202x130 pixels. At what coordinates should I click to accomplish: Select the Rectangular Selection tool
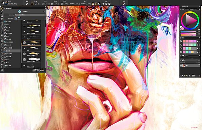[x=2, y=25]
